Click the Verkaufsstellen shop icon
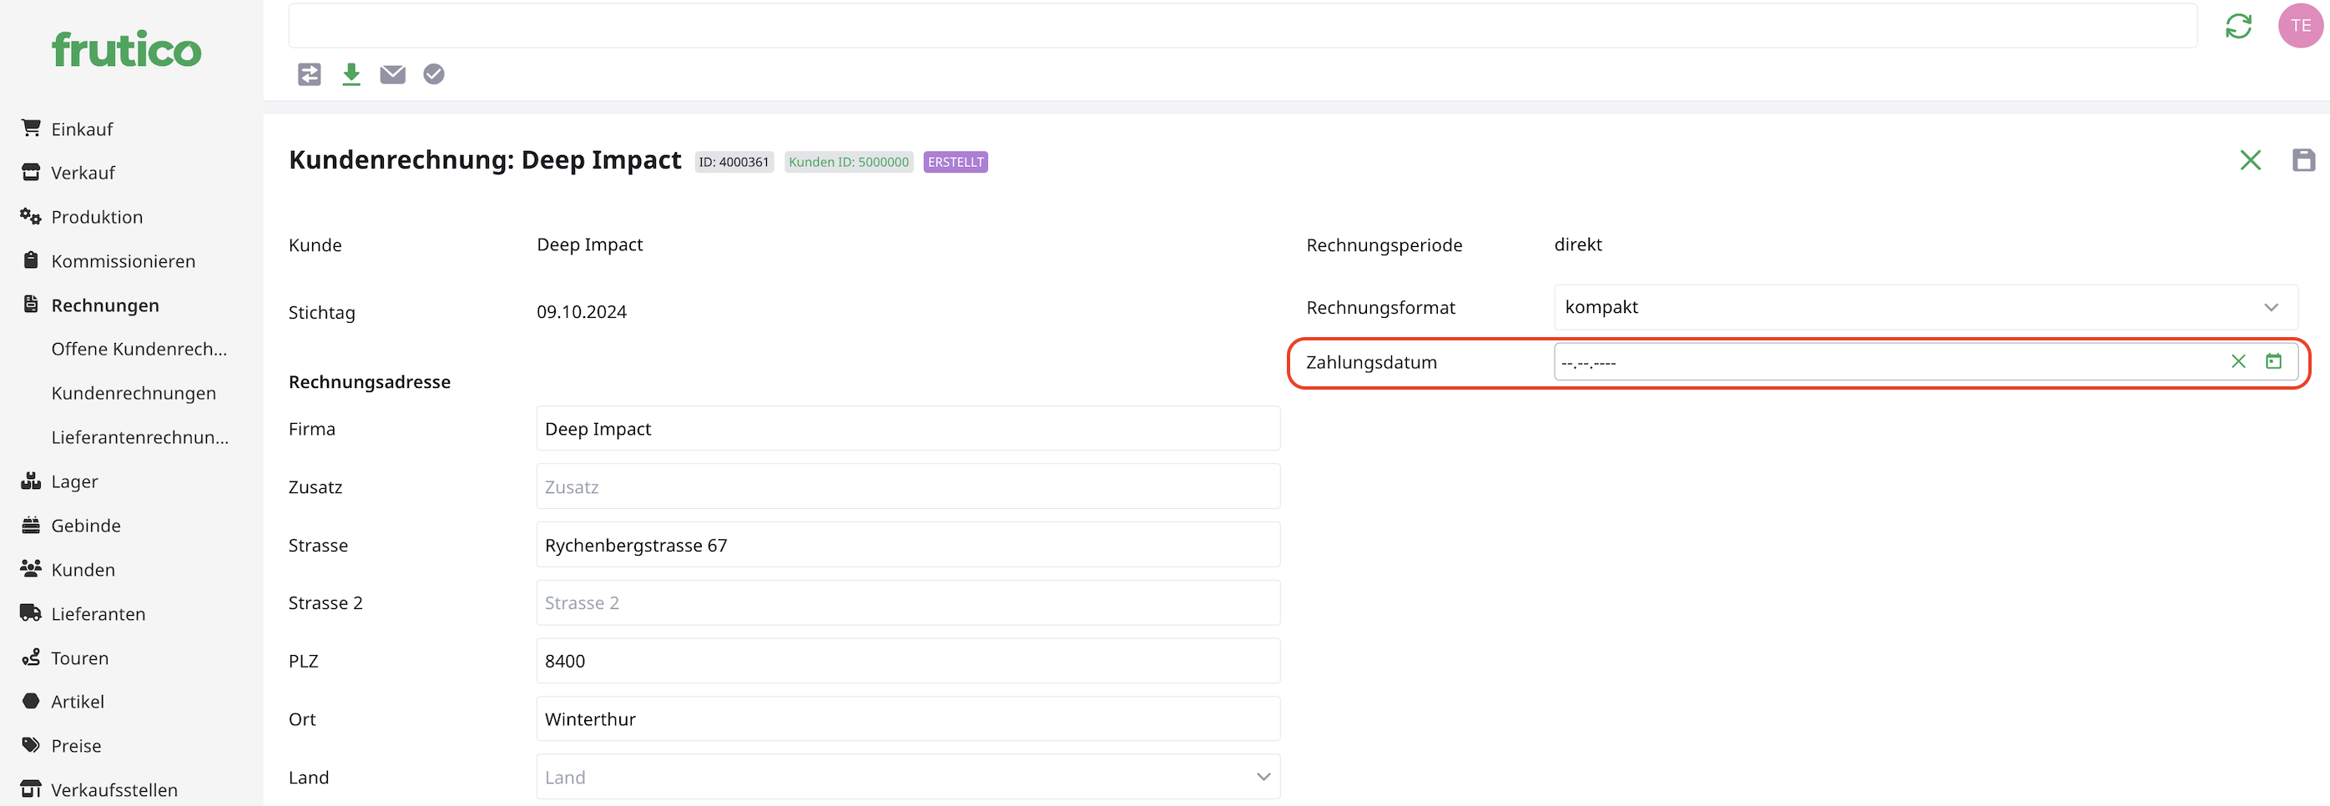Screen dimensions: 2330x806 pos(31,789)
